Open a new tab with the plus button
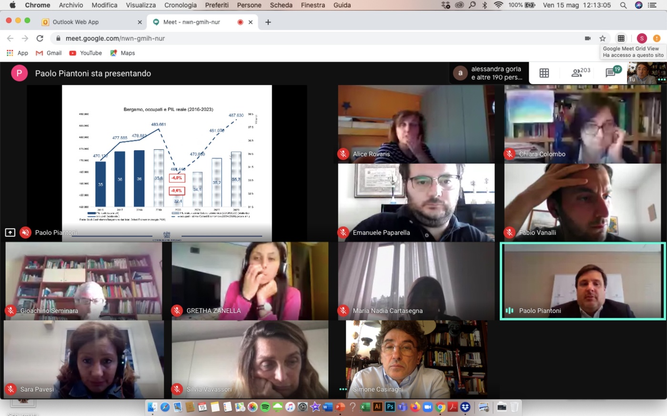 pyautogui.click(x=268, y=22)
